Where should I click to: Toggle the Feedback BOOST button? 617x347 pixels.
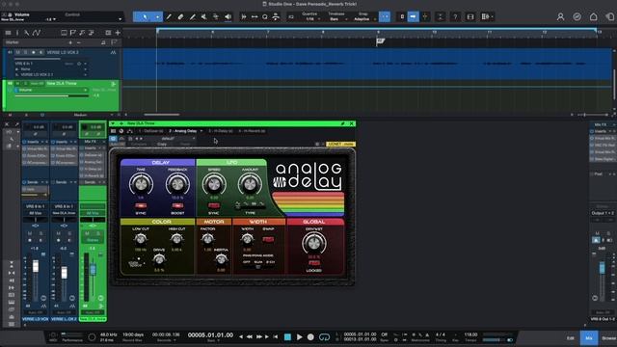[177, 205]
